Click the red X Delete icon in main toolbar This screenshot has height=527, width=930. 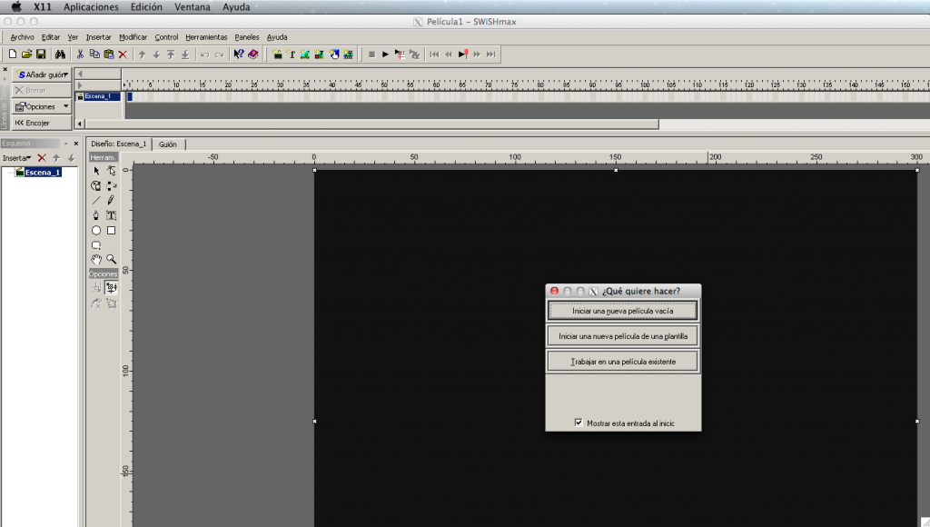coord(123,54)
